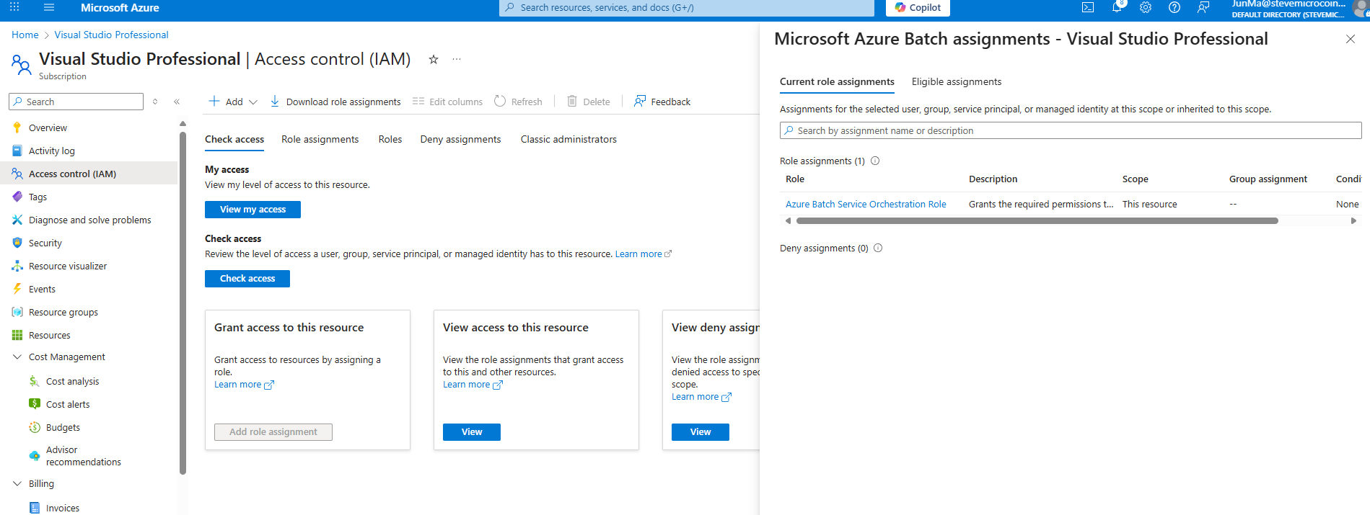The width and height of the screenshot is (1370, 515).
Task: Click the View my access button
Action: point(253,209)
